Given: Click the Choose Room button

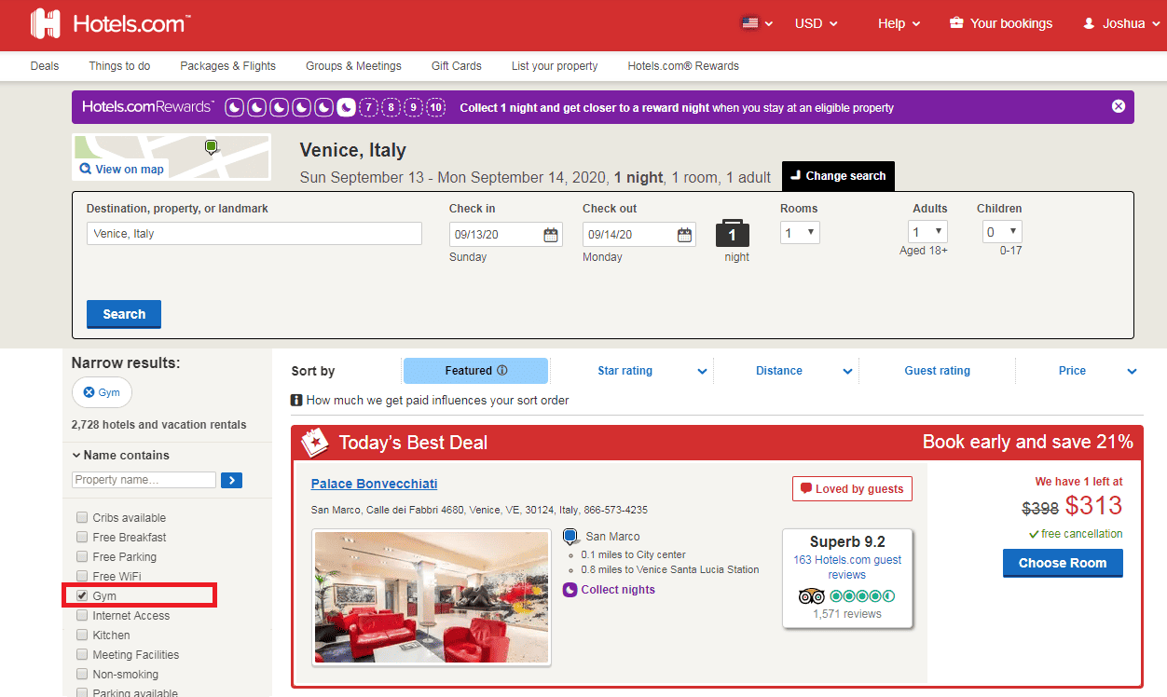Looking at the screenshot, I should (x=1063, y=563).
